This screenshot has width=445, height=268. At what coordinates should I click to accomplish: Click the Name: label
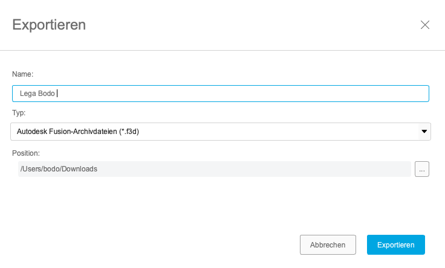(23, 74)
